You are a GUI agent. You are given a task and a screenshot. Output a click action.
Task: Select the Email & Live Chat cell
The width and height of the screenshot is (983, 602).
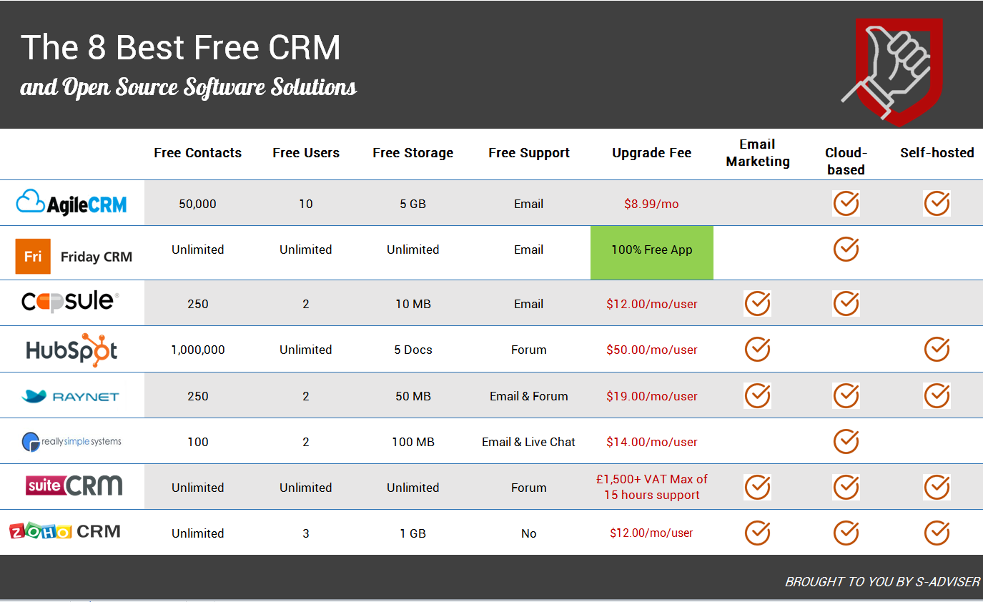coord(529,442)
